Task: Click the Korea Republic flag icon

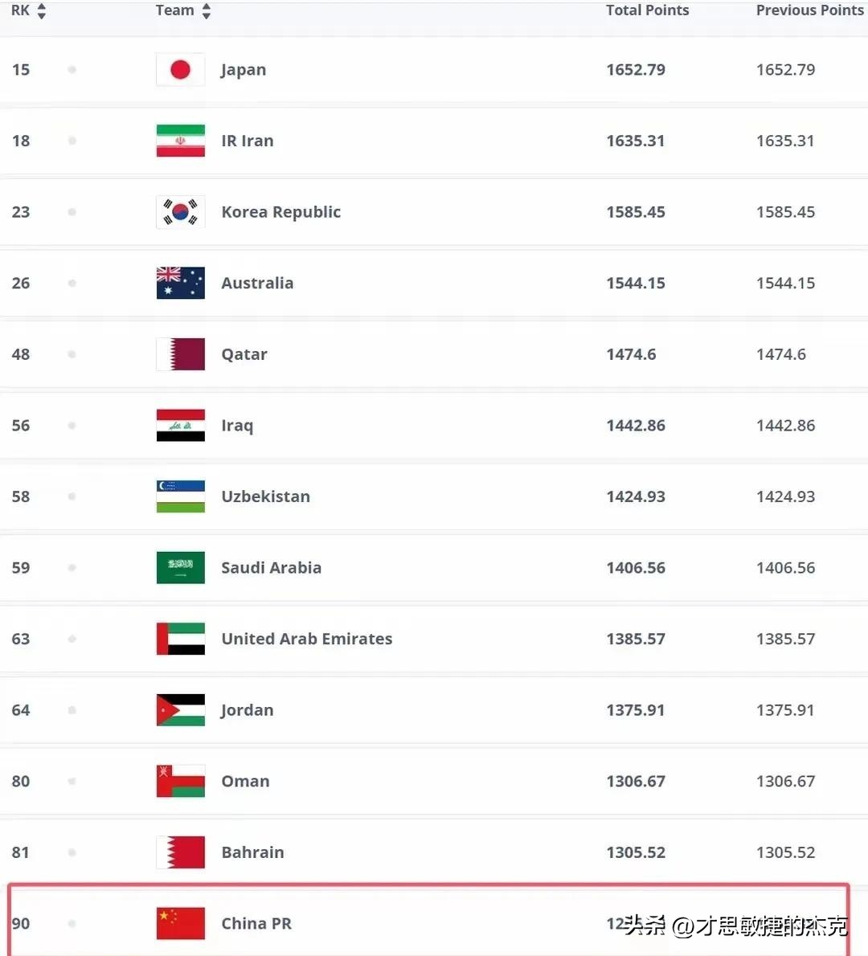Action: (180, 211)
